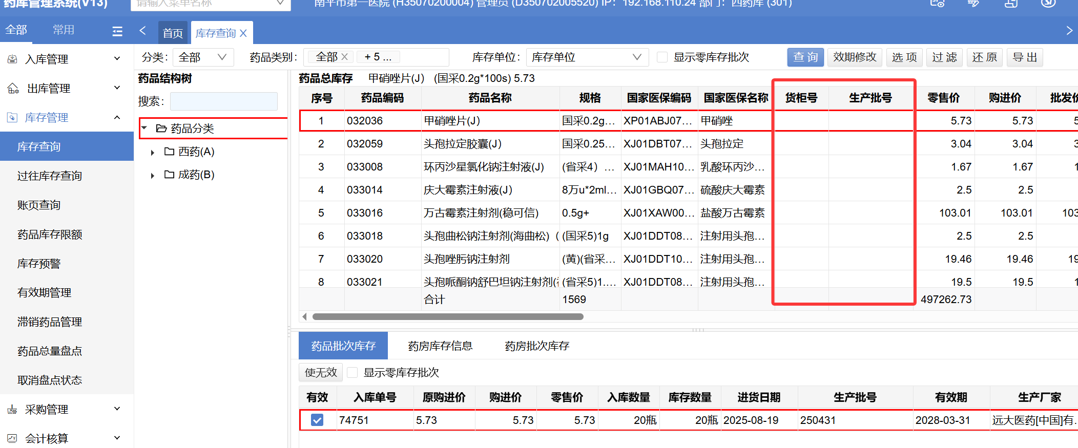Enable 显示零库存批次 in the top filter bar
This screenshot has width=1078, height=448.
click(662, 57)
